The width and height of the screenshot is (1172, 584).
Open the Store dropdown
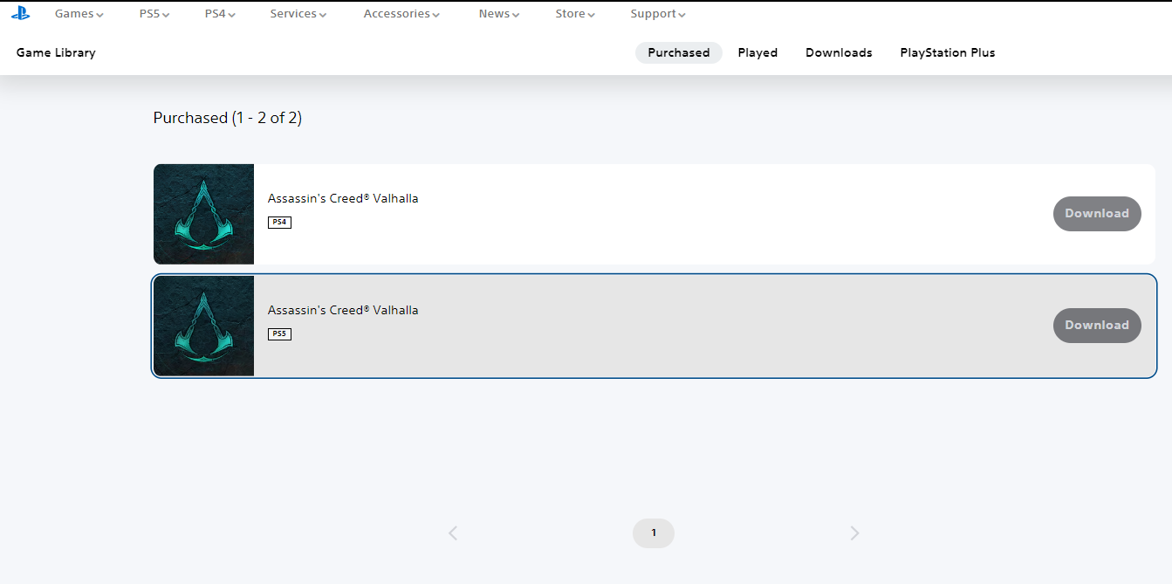[x=575, y=14]
